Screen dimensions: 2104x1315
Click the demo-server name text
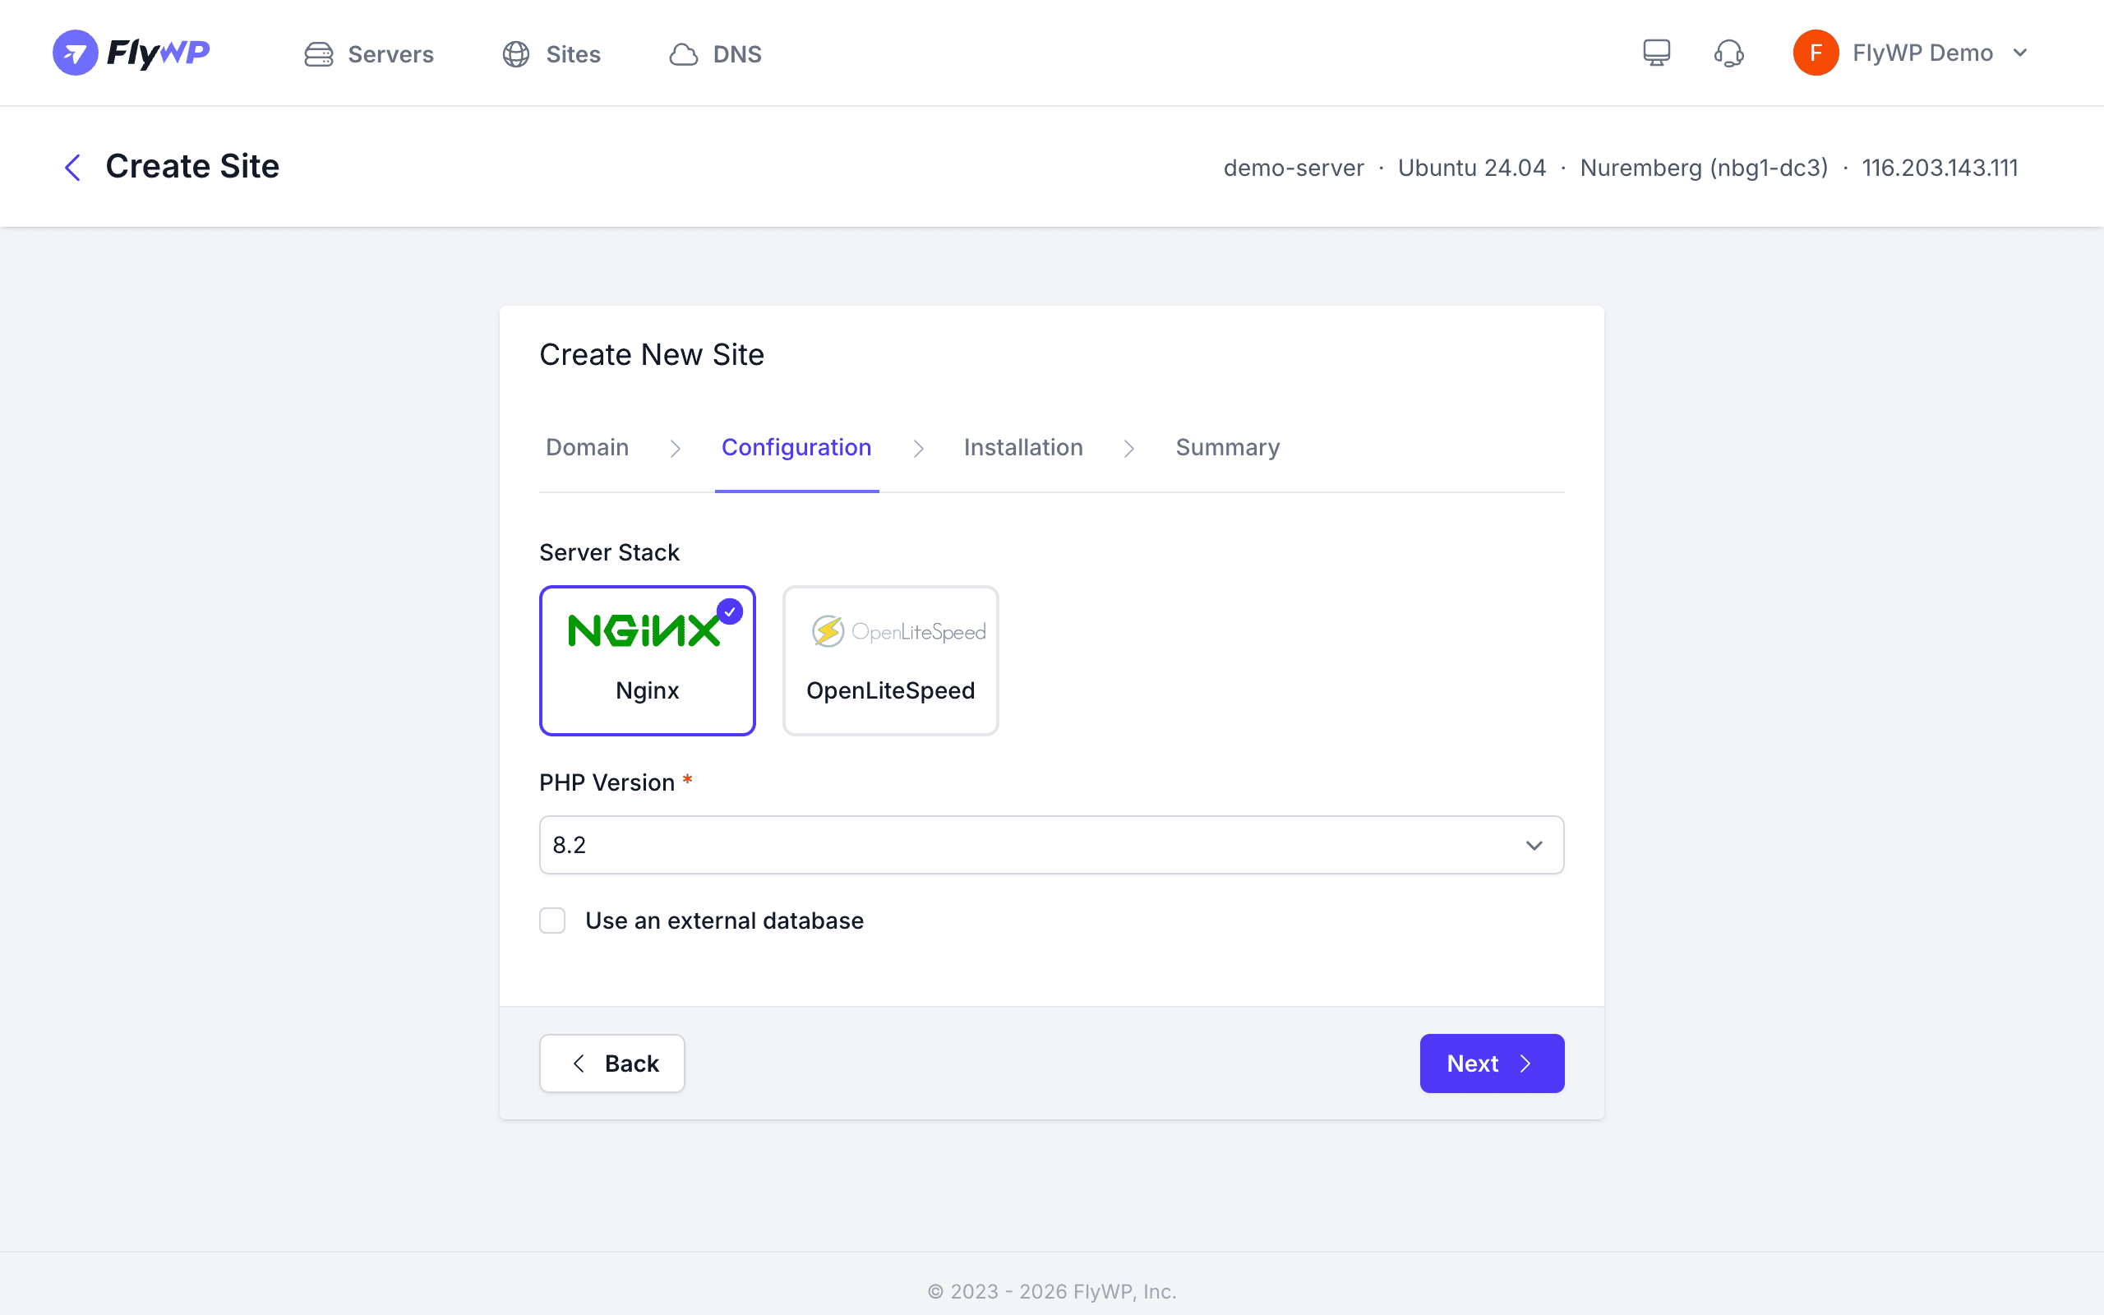coord(1294,168)
